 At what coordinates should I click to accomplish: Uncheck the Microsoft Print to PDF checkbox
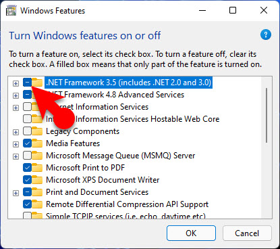click(x=27, y=168)
